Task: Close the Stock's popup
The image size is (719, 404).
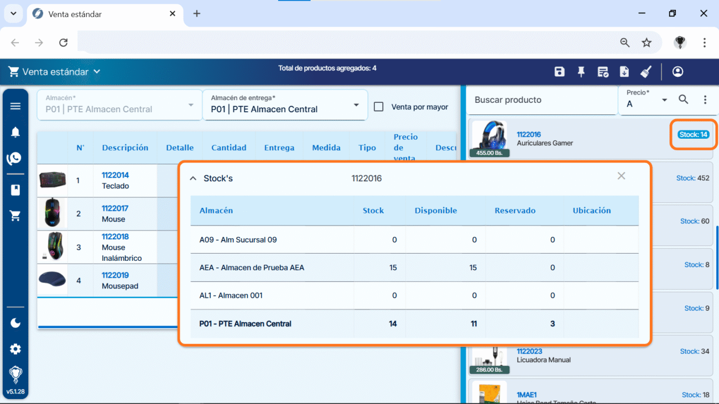Action: pyautogui.click(x=621, y=176)
